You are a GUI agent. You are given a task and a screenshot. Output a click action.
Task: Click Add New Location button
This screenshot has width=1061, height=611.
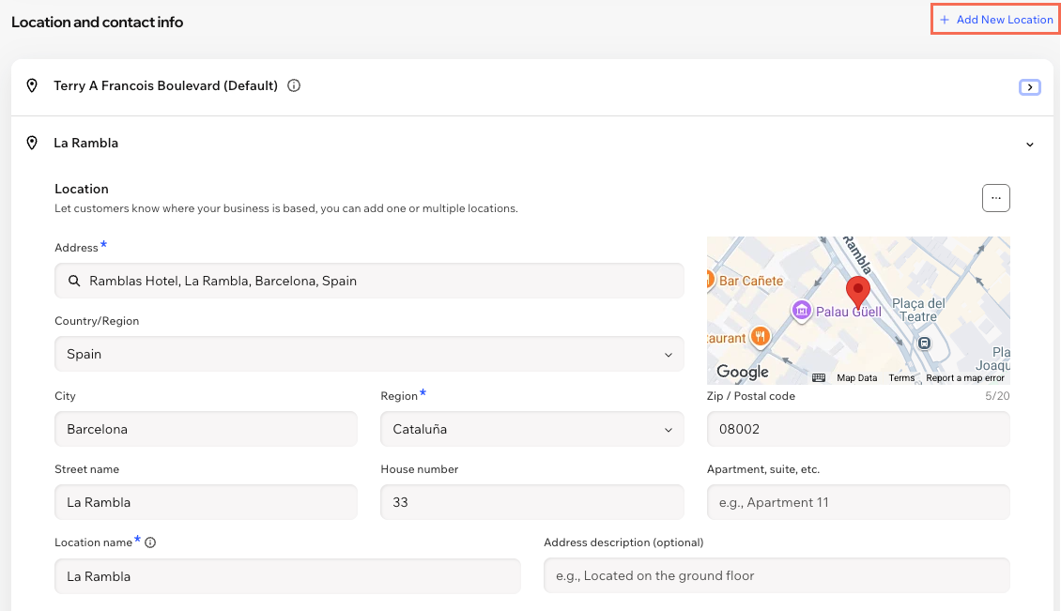tap(996, 20)
